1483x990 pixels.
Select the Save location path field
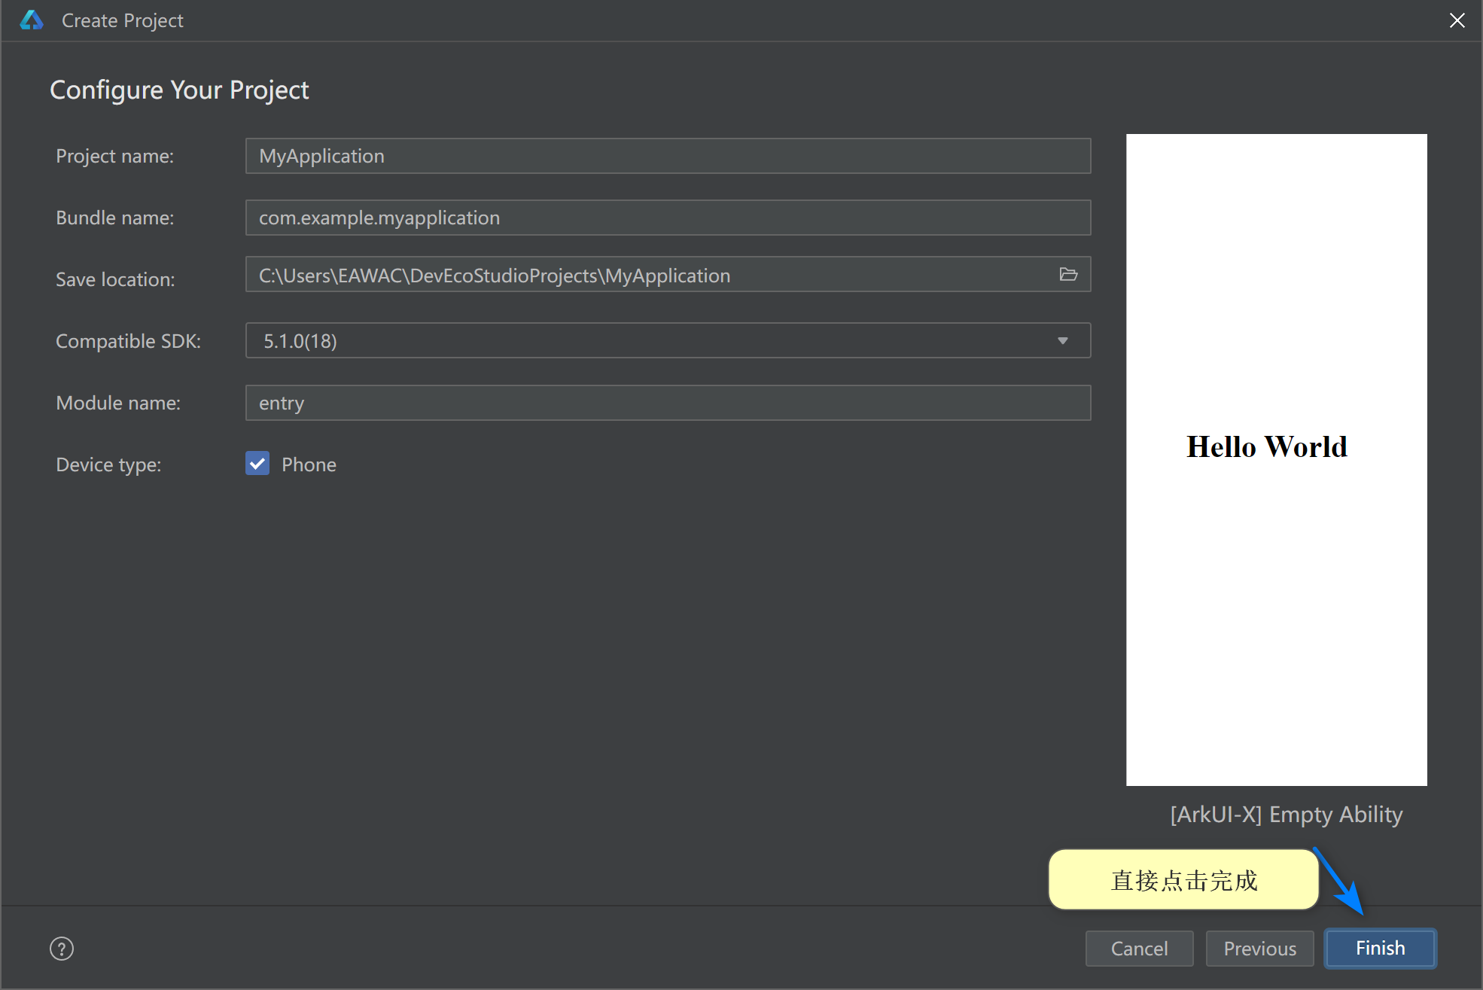(x=647, y=275)
